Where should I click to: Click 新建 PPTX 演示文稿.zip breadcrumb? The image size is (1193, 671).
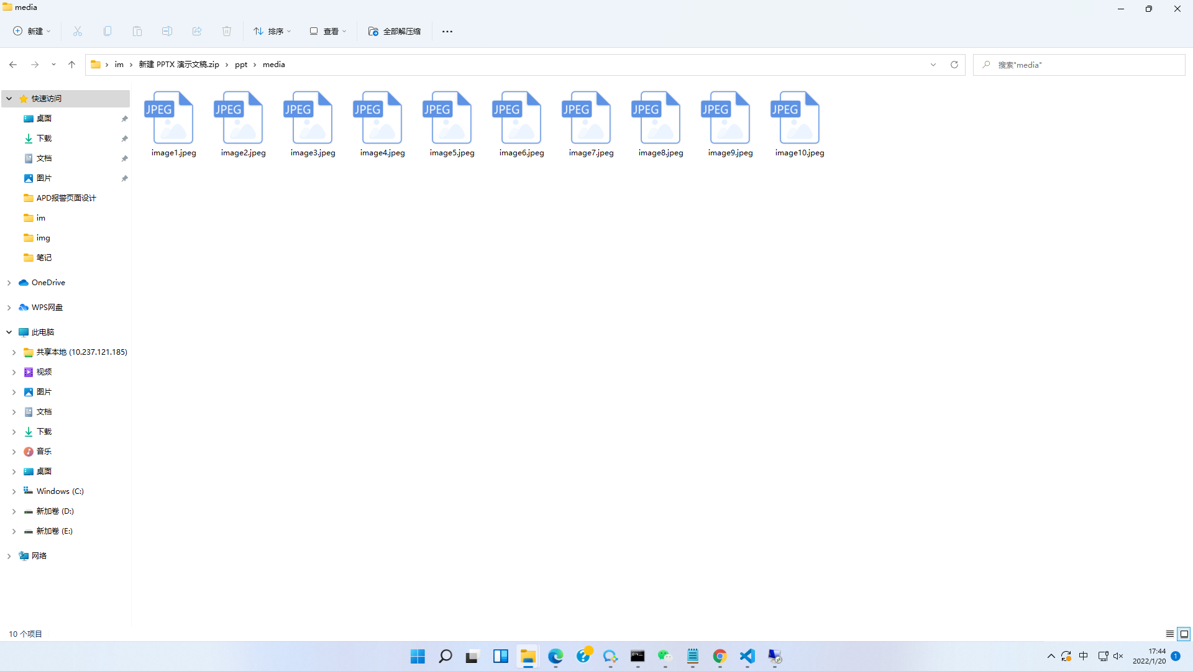click(179, 65)
